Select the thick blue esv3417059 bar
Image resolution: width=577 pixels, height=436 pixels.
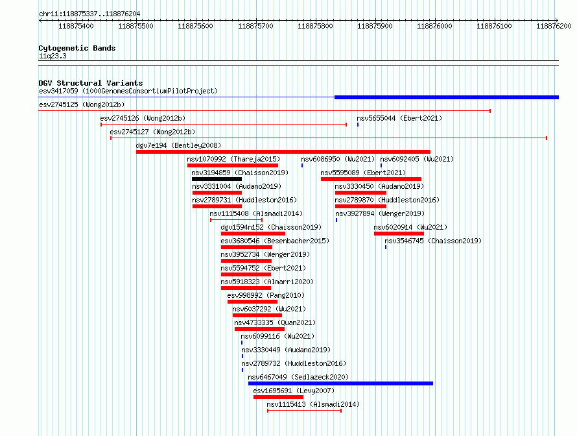pos(447,97)
